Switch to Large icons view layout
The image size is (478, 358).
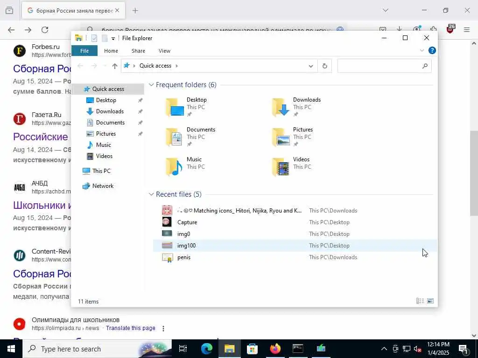(x=430, y=301)
